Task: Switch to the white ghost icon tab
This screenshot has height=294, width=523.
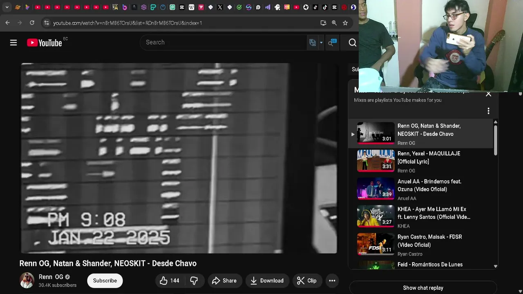Action: (277, 7)
